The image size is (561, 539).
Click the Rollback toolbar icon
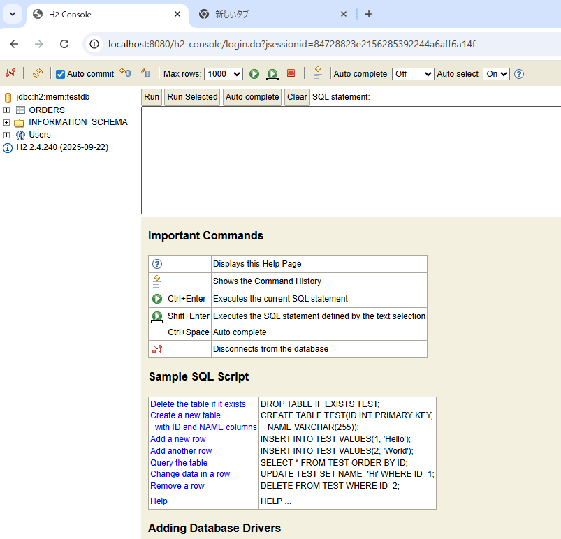[125, 73]
